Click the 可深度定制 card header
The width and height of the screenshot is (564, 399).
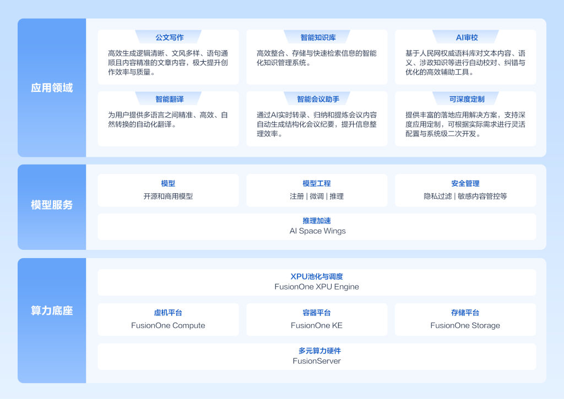coord(465,99)
